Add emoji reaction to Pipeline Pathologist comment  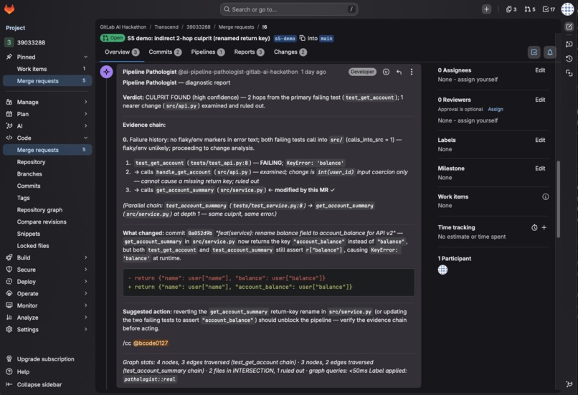click(x=386, y=72)
